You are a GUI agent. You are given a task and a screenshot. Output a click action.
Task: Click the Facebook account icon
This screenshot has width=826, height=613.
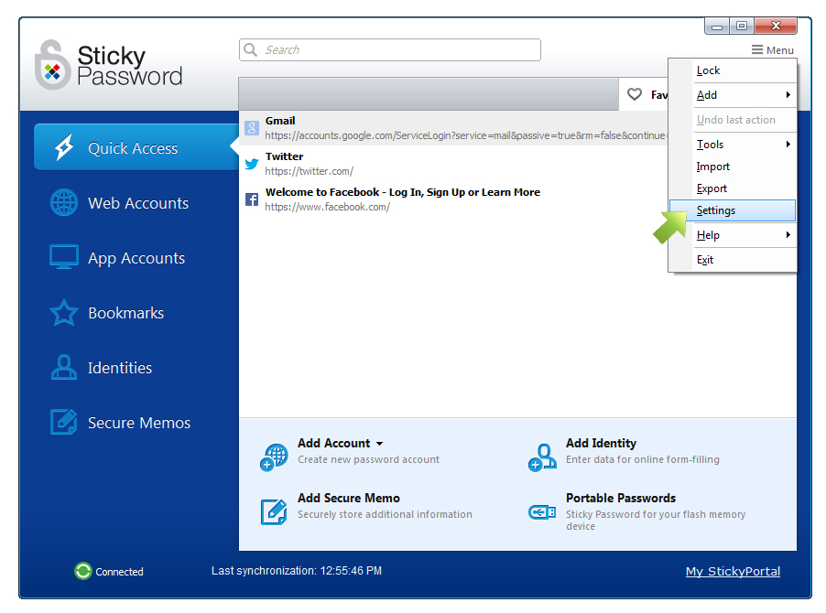pos(252,199)
